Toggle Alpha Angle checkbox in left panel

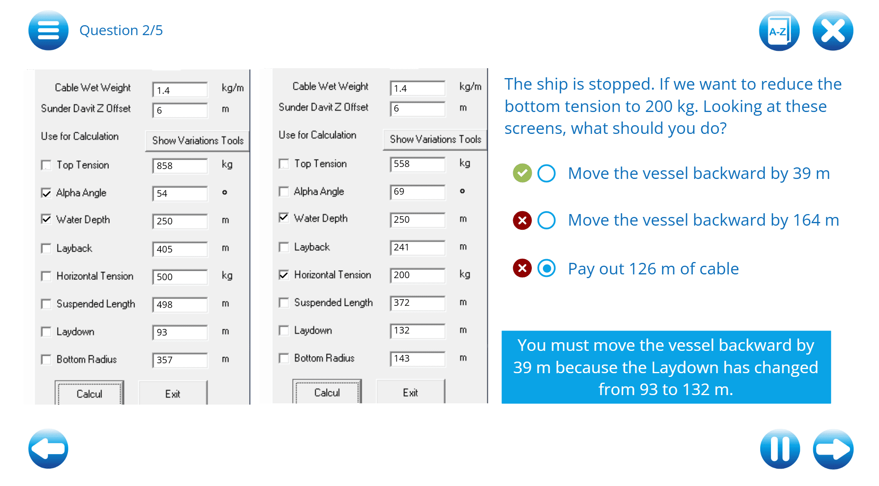(46, 193)
